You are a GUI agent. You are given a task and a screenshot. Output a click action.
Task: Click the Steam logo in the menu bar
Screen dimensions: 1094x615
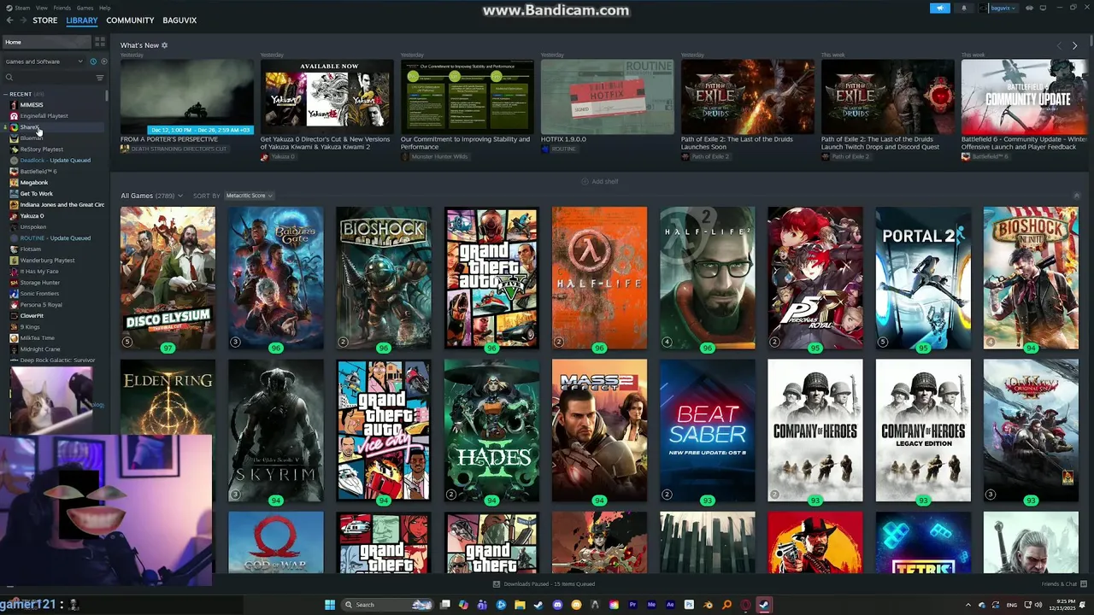point(9,8)
